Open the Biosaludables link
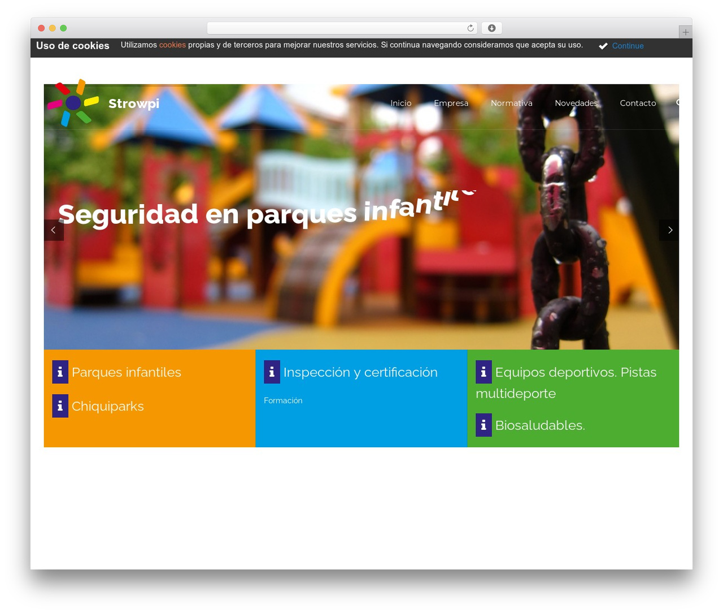723x613 pixels. tap(540, 425)
